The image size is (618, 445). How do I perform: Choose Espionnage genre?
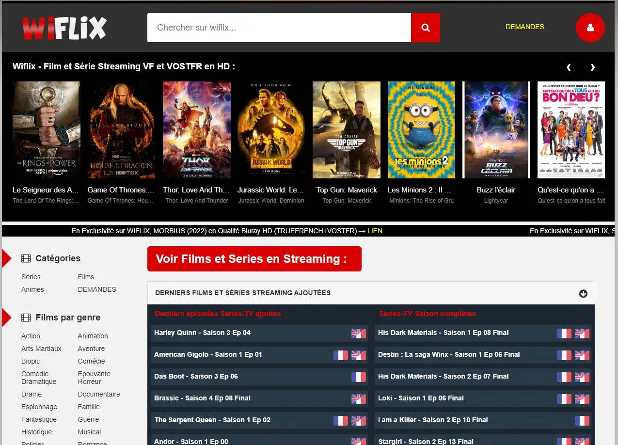tap(39, 407)
